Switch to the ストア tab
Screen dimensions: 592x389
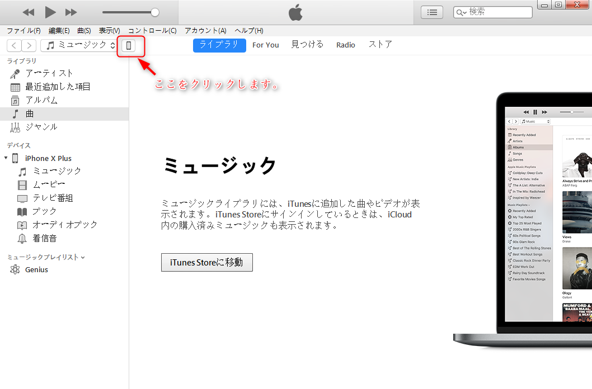pyautogui.click(x=380, y=45)
